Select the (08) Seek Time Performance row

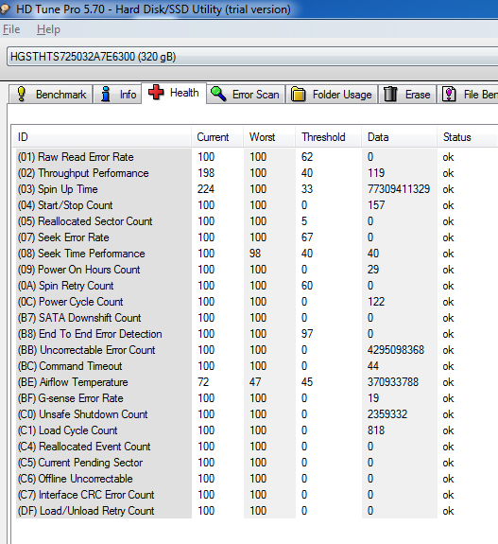256,254
